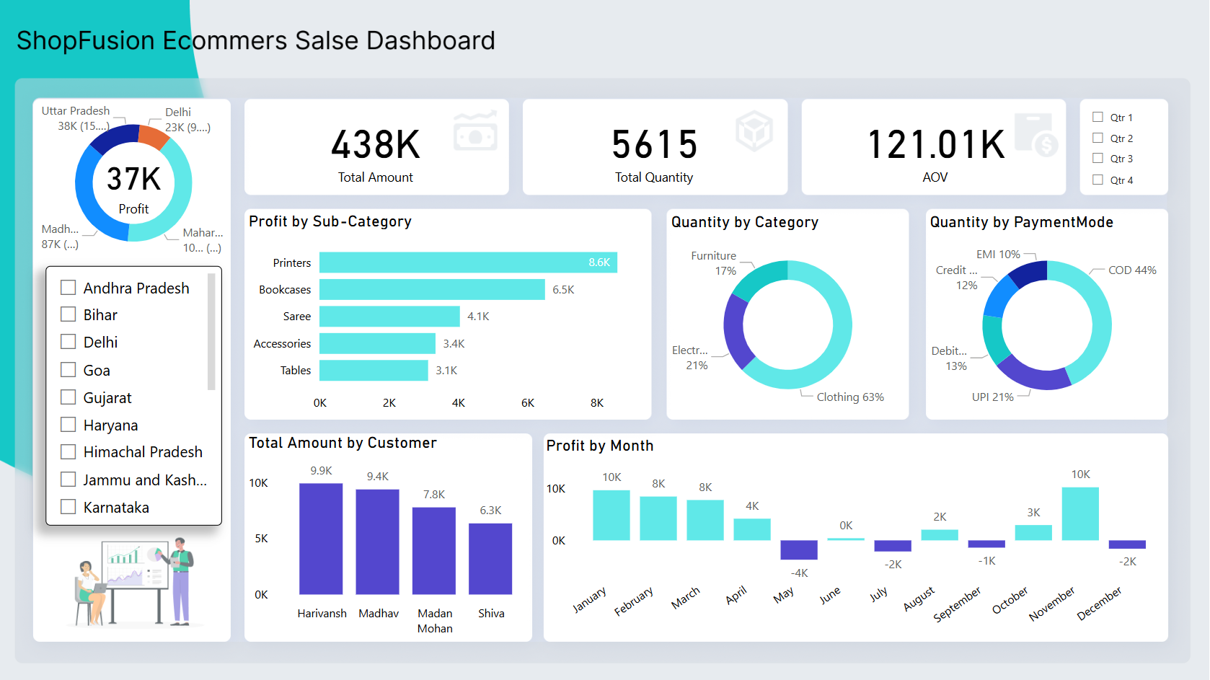
Task: Toggle the Gujarat state checkbox
Action: pos(69,397)
